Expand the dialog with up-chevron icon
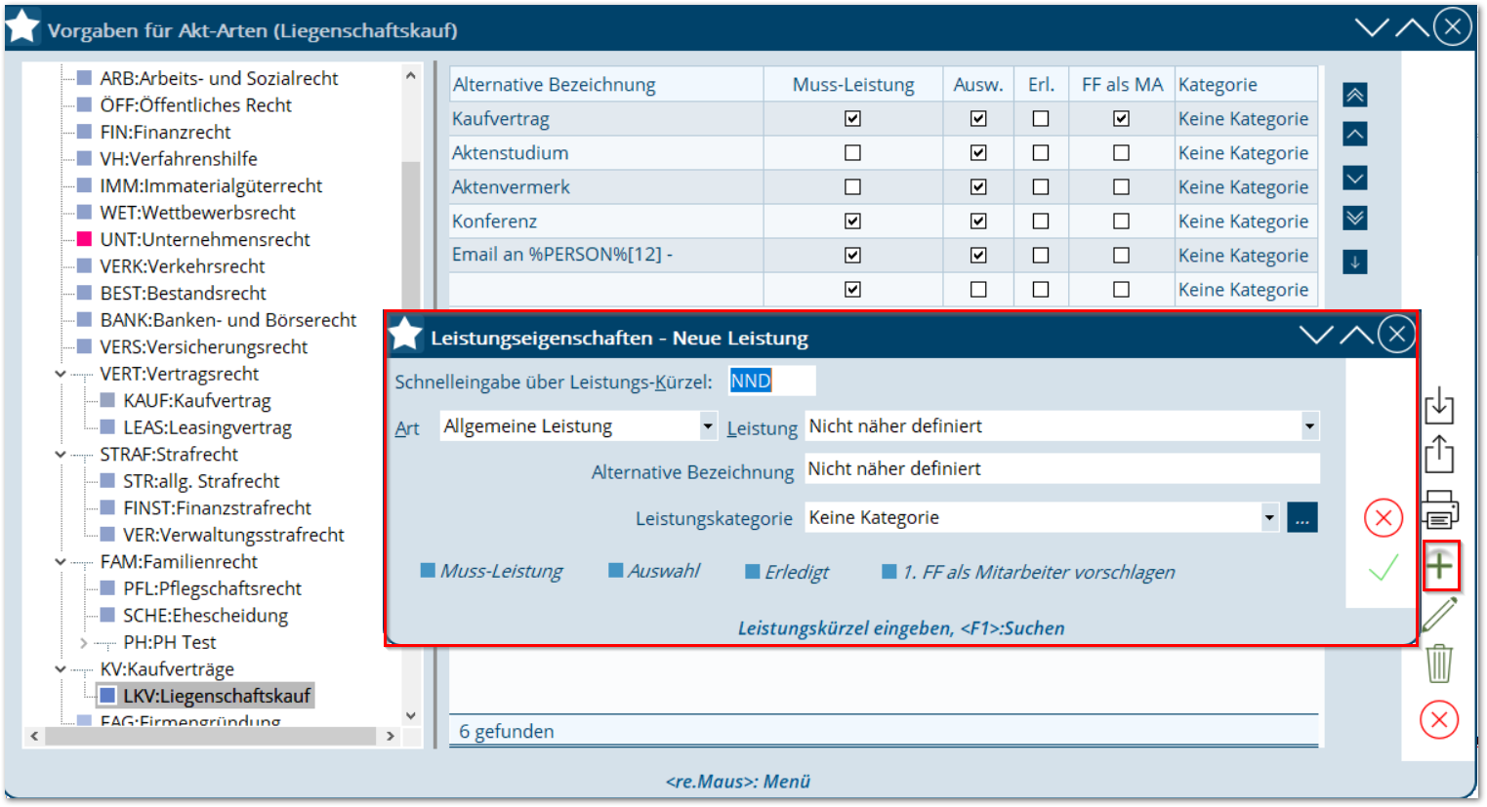The width and height of the screenshot is (1487, 807). pyautogui.click(x=1356, y=335)
